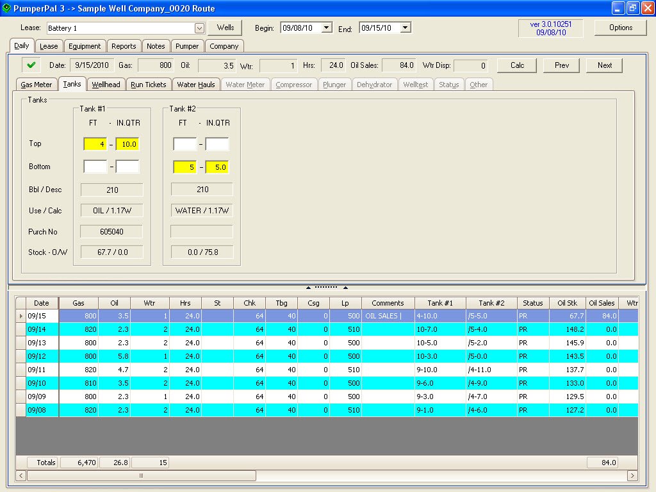Select the 09/11 row date cell
The width and height of the screenshot is (656, 492).
pos(42,370)
